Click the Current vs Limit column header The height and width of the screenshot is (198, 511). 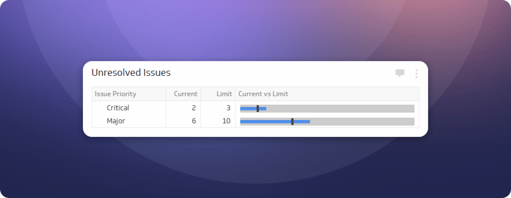(x=263, y=94)
